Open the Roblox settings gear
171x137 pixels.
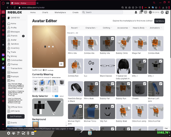pyautogui.click(x=162, y=12)
